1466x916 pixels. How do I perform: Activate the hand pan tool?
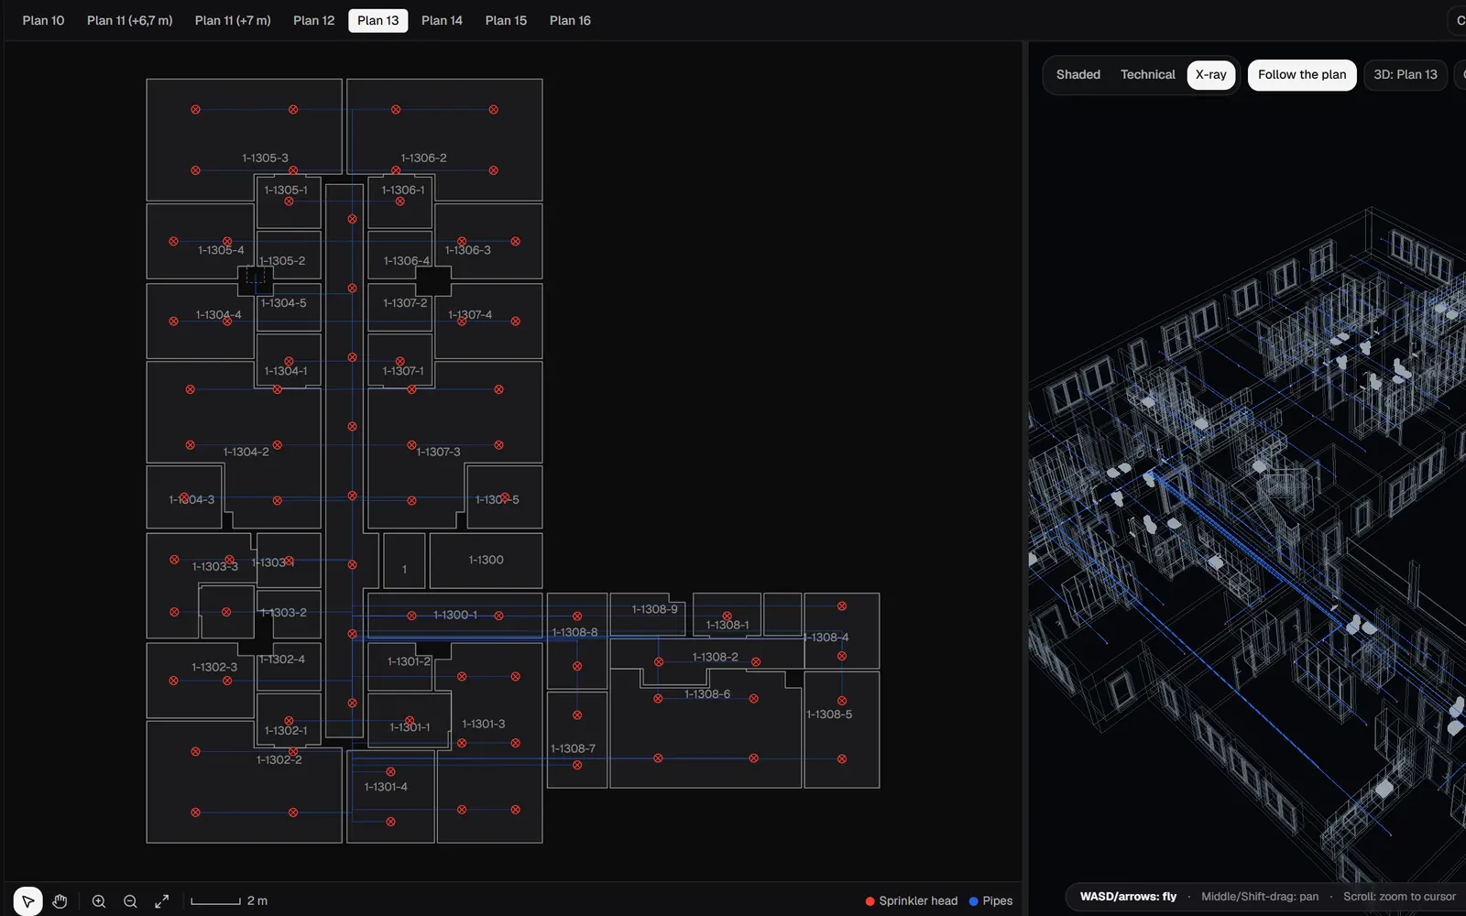point(60,901)
